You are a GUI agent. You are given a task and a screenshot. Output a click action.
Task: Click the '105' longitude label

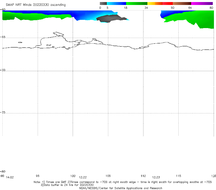coord(108,176)
